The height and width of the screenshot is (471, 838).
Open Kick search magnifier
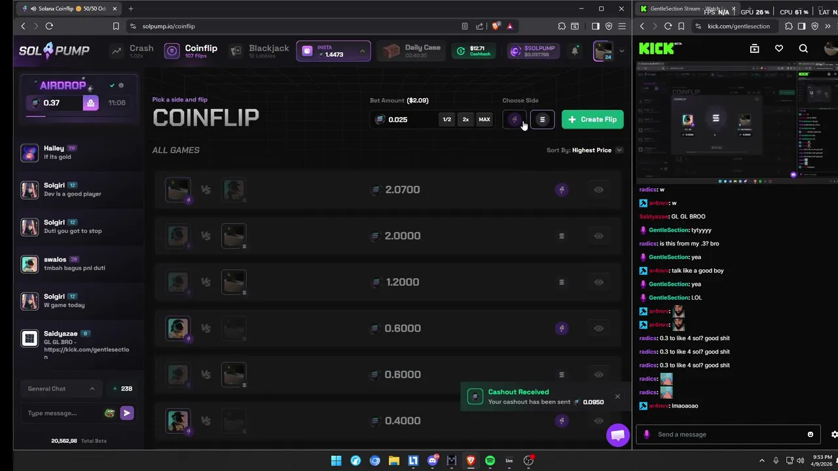803,48
